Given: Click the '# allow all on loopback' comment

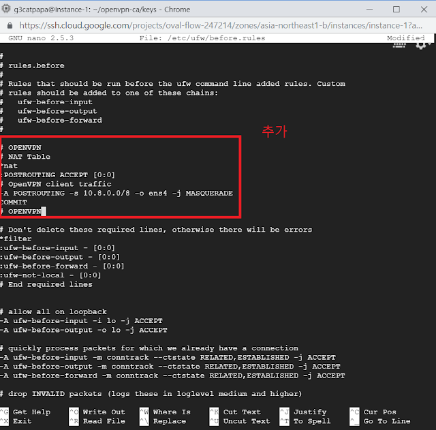Looking at the screenshot, I should (53, 312).
